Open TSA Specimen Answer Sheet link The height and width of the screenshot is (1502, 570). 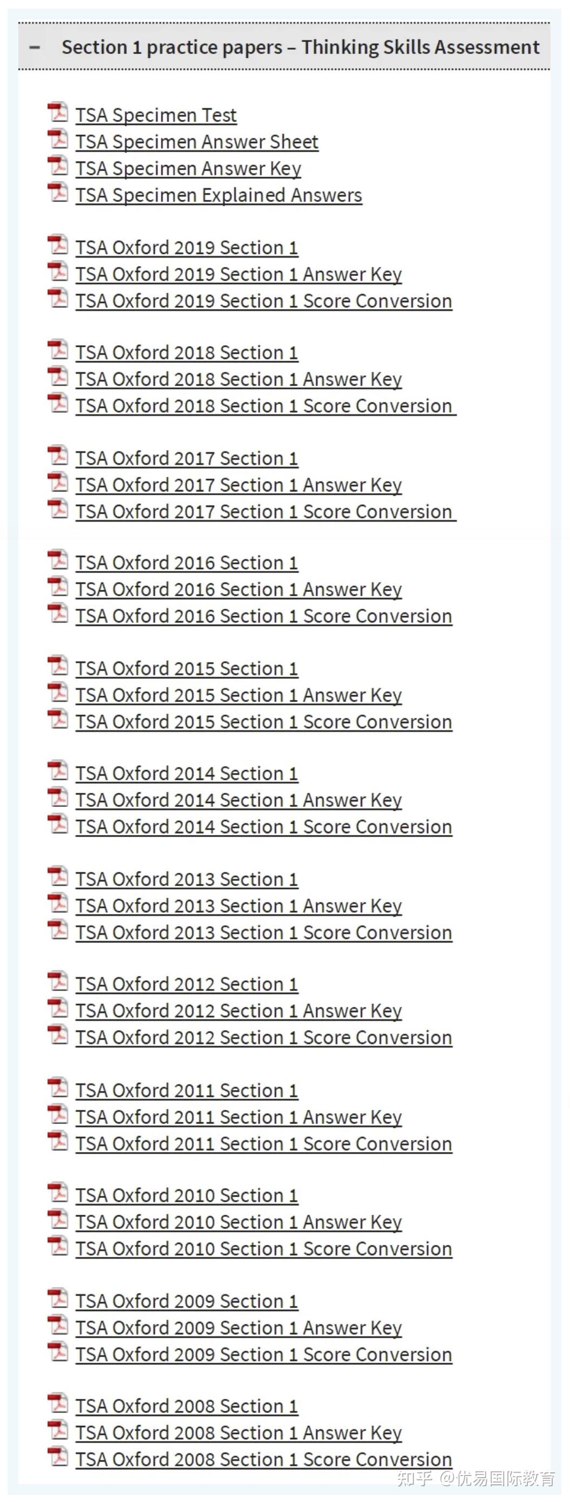pyautogui.click(x=197, y=142)
